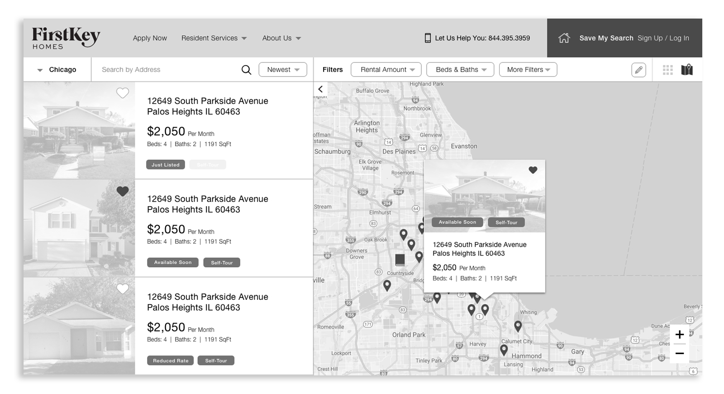Open the Resident Services menu
This screenshot has width=724, height=394.
coord(214,38)
